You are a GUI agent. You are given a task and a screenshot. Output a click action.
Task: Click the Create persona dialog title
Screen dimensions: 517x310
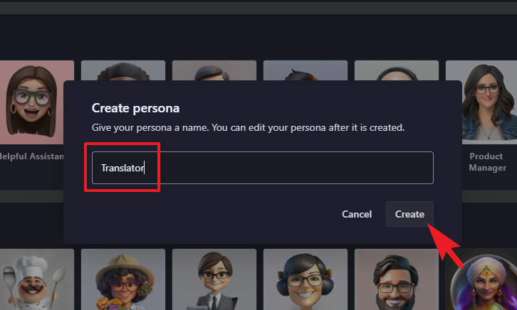(x=135, y=108)
